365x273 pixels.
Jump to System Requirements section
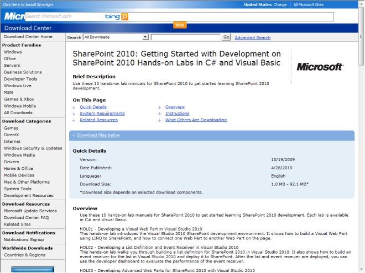coord(102,114)
